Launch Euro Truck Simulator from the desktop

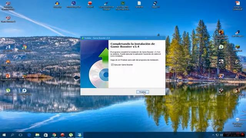pos(238,64)
